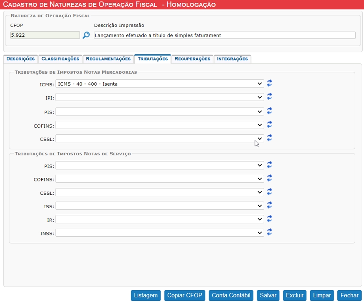364x304 pixels.
Task: Refresh the INSS tributação list
Action: 269,232
